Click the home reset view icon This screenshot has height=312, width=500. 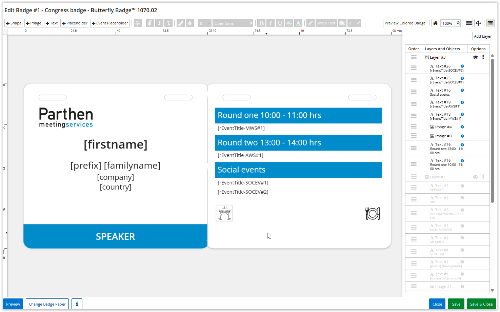pos(435,23)
